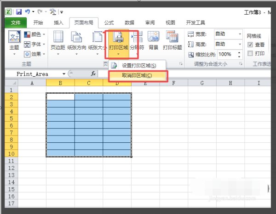Select column F header
This screenshot has width=276, height=214.
(x=174, y=83)
